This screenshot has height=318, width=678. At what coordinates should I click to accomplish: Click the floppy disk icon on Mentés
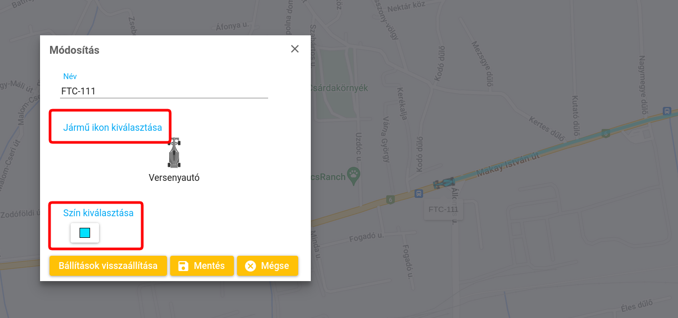click(183, 266)
